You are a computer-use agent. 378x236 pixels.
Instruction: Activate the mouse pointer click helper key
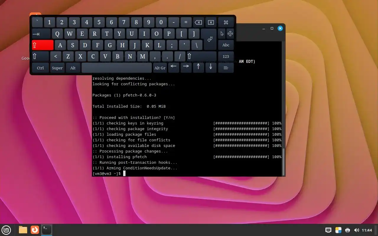click(222, 34)
